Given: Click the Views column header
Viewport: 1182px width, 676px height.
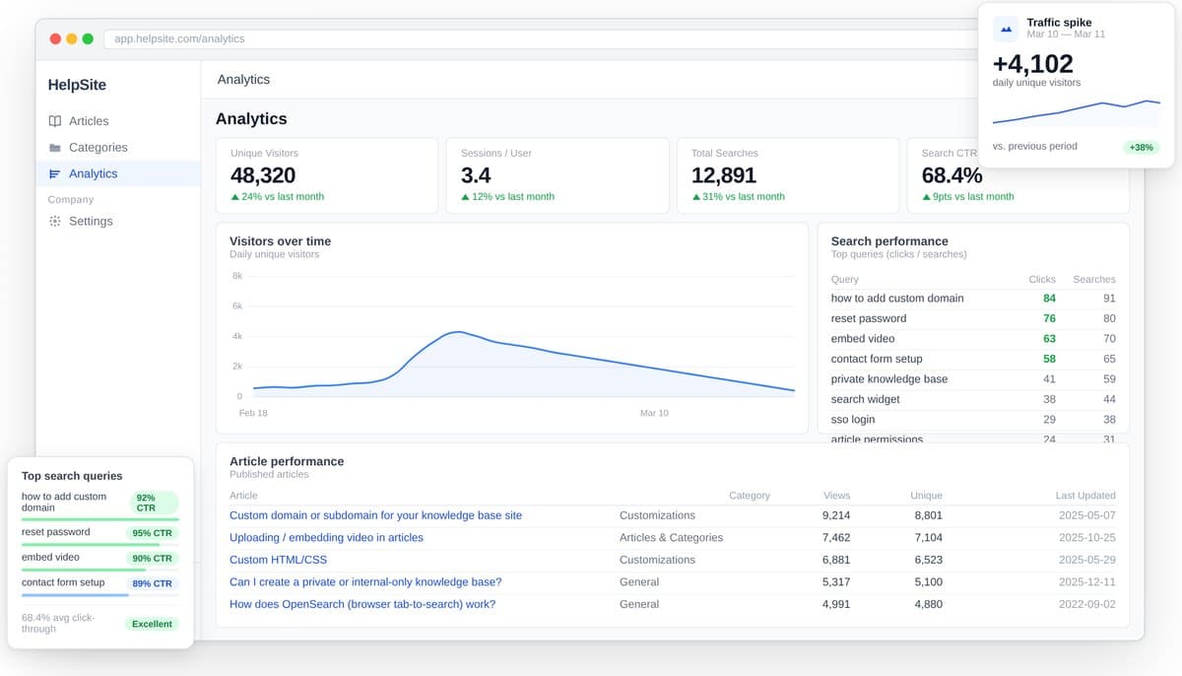Looking at the screenshot, I should tap(836, 496).
